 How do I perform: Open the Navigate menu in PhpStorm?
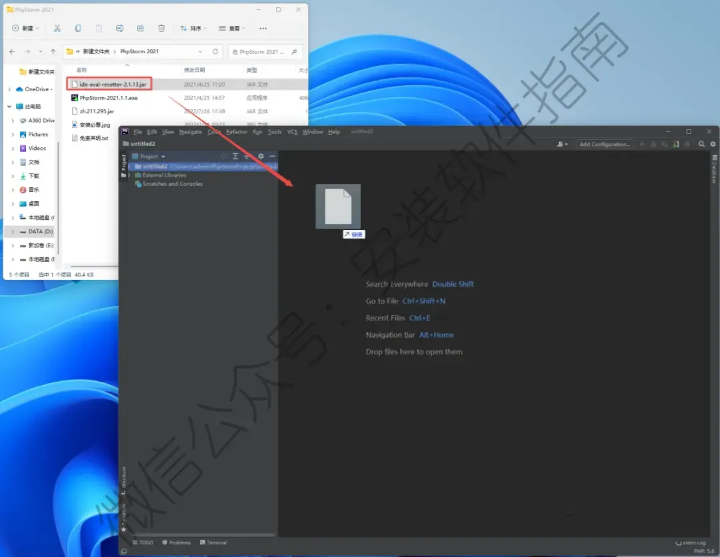coord(191,132)
